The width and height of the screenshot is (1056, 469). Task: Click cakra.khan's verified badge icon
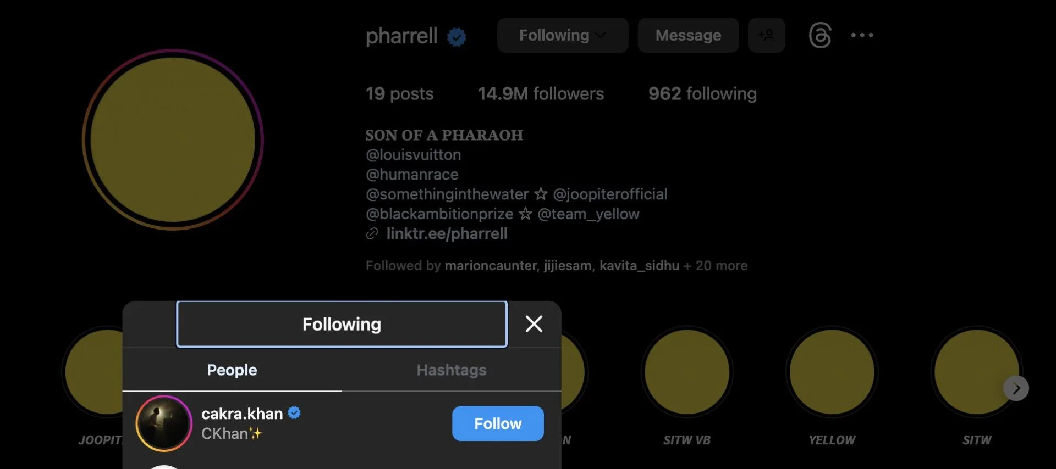(x=294, y=413)
